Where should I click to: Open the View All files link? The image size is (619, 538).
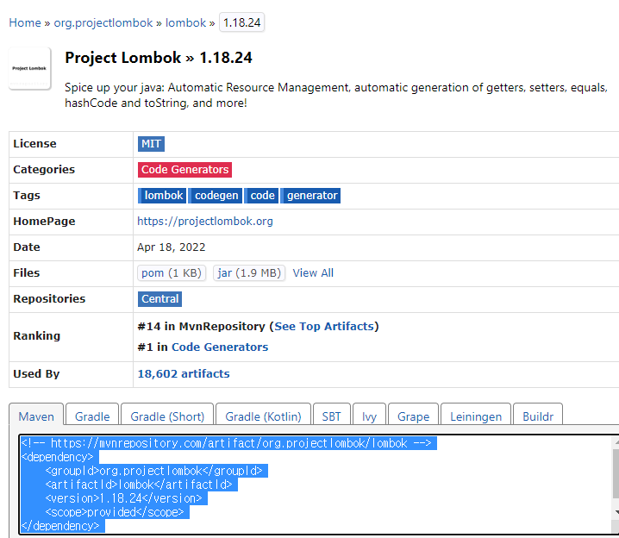click(x=313, y=272)
